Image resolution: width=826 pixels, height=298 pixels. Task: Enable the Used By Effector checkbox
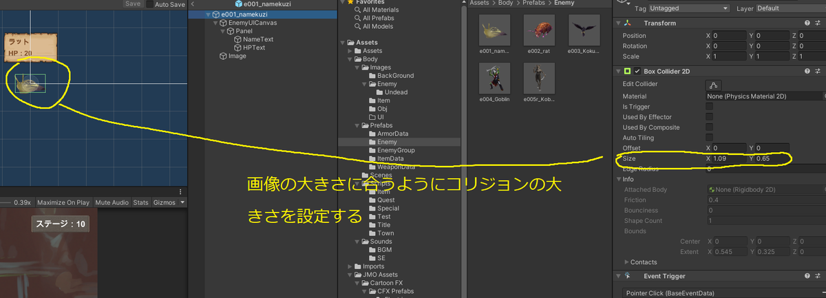709,117
